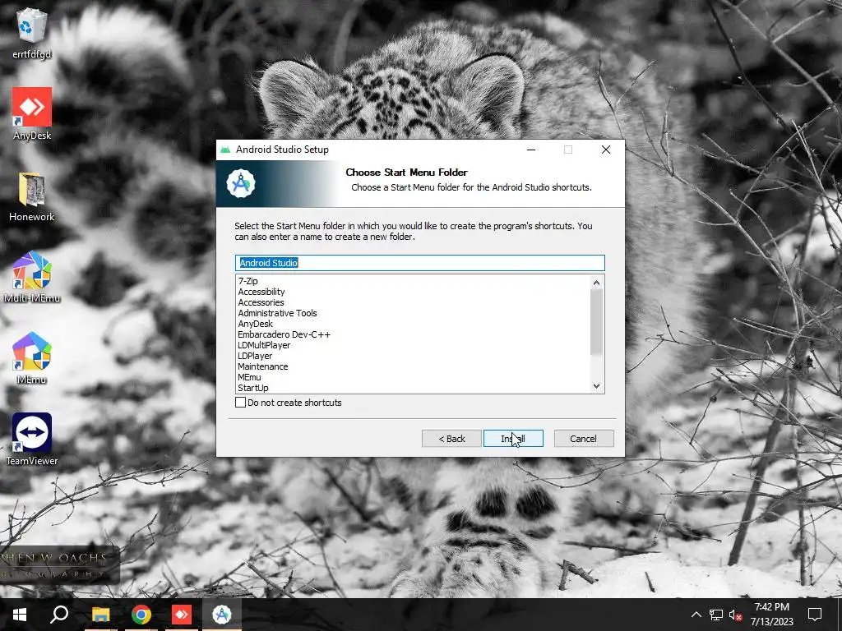Viewport: 842px width, 631px height.
Task: Close the Android Studio Setup window
Action: 606,150
